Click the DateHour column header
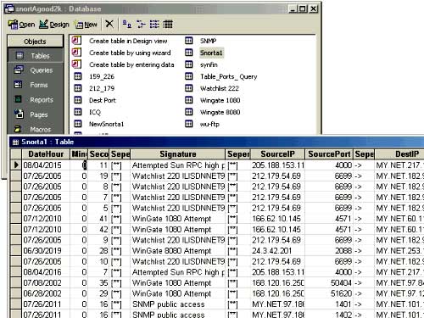This screenshot has height=318, width=424. coord(46,154)
